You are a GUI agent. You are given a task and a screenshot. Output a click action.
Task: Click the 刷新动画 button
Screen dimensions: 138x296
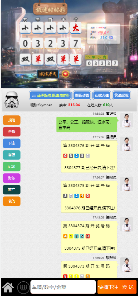click(x=82, y=95)
